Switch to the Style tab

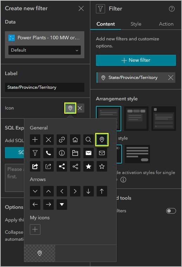[136, 24]
